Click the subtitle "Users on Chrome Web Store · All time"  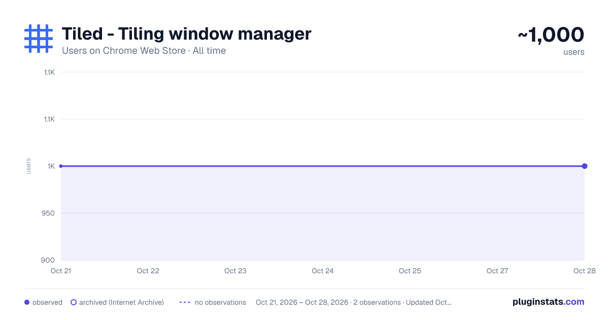coord(144,51)
